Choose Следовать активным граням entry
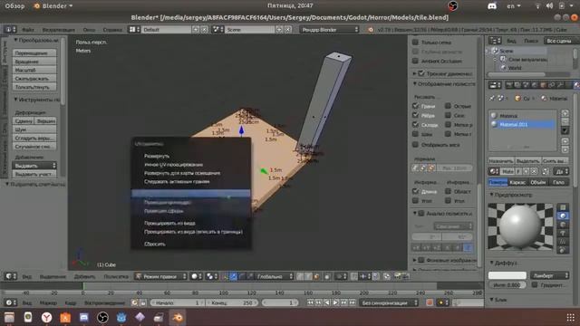Viewport: 580px width, 326px height. coord(177,181)
